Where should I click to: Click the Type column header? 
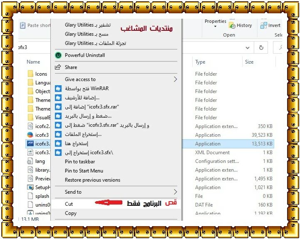(200, 62)
